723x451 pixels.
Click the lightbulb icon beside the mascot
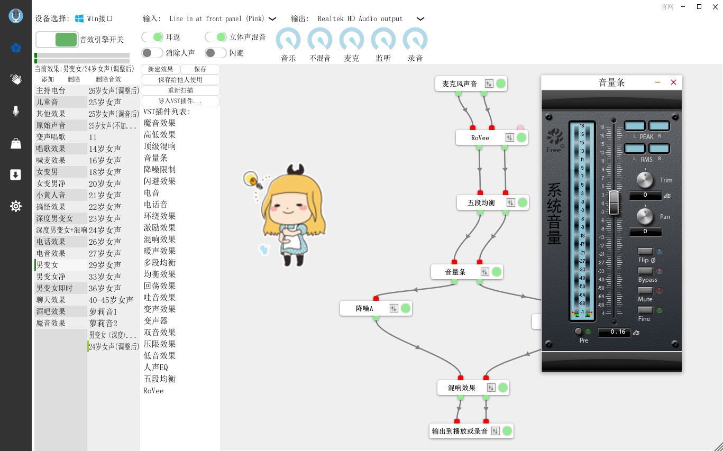tap(253, 181)
